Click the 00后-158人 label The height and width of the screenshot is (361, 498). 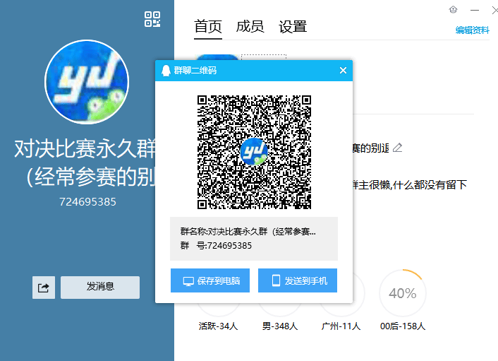tap(403, 326)
